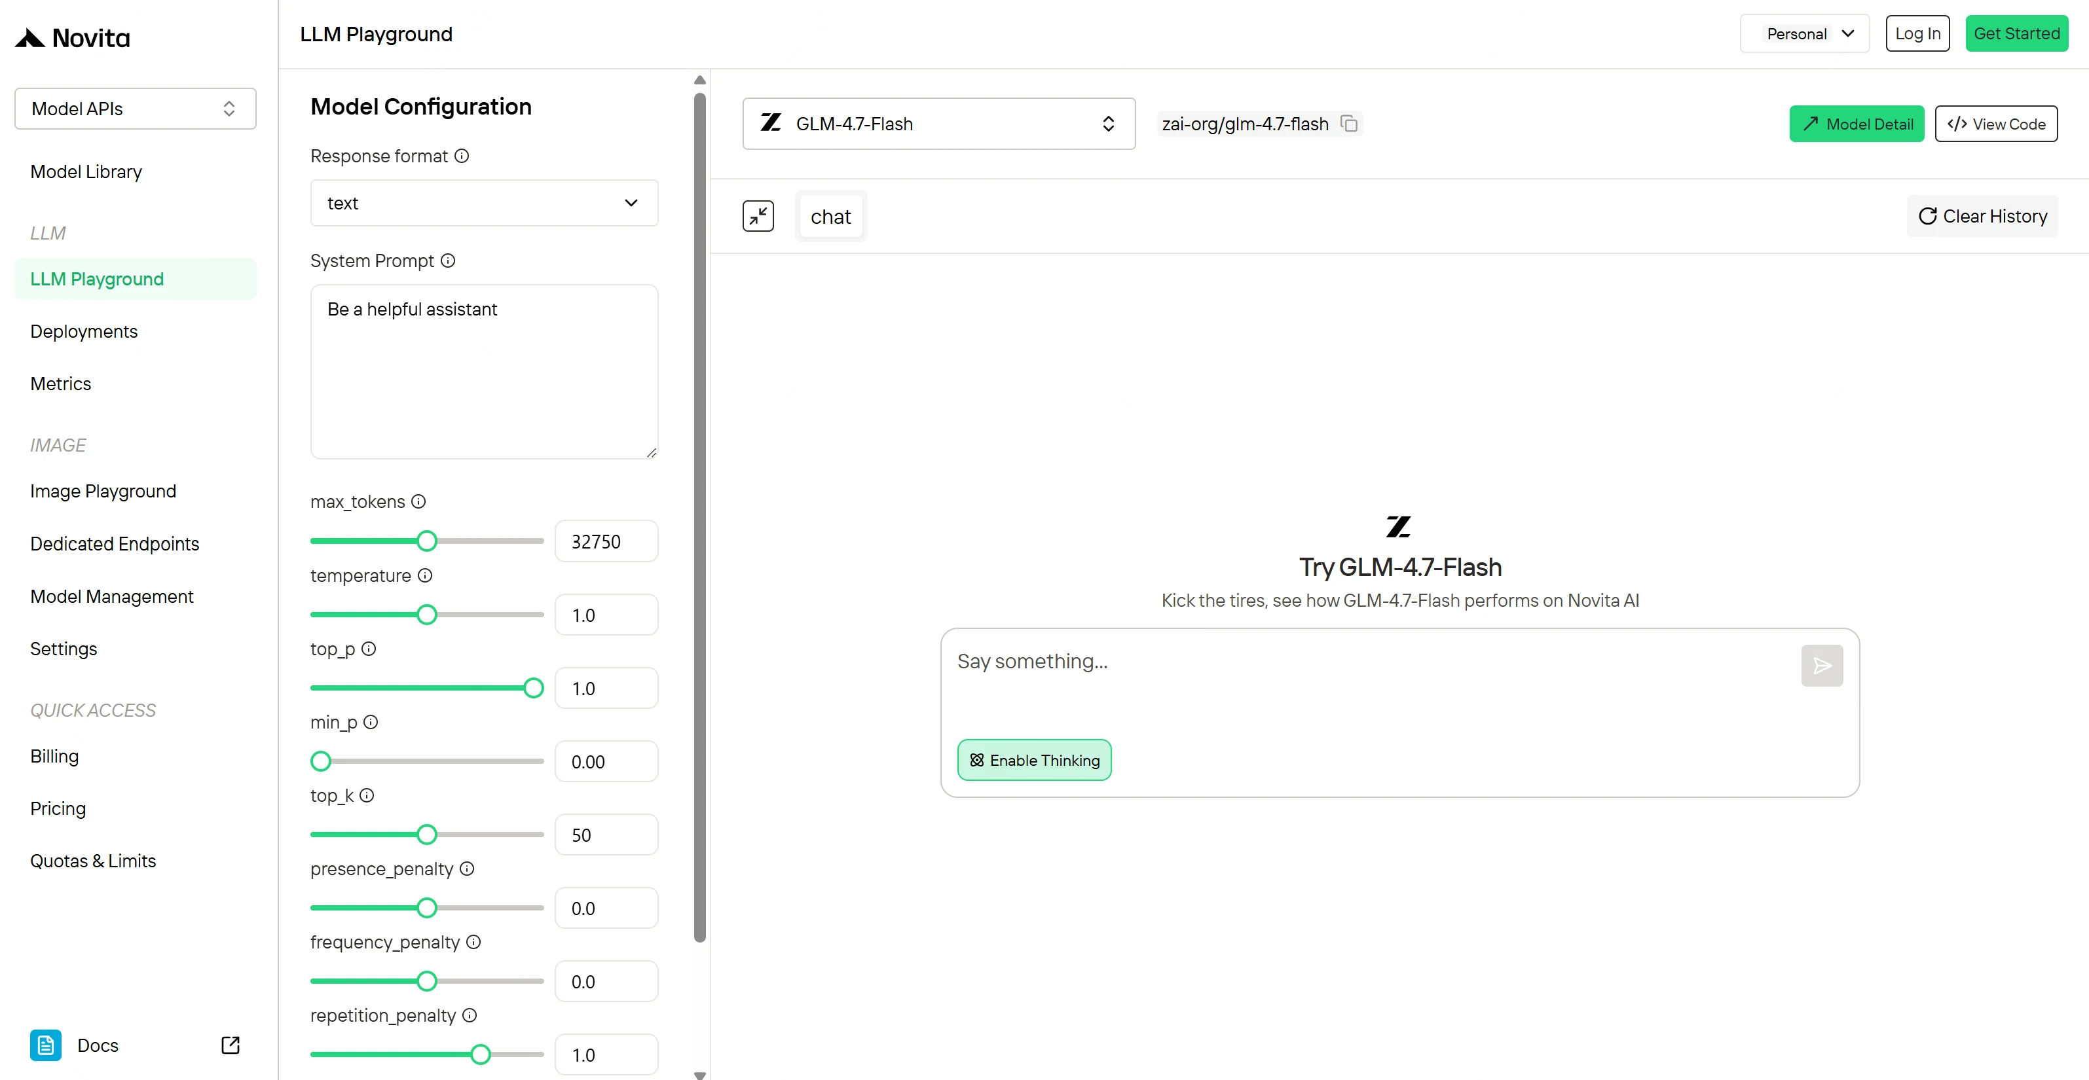Open the Response format text dropdown
The width and height of the screenshot is (2089, 1080).
click(x=484, y=203)
